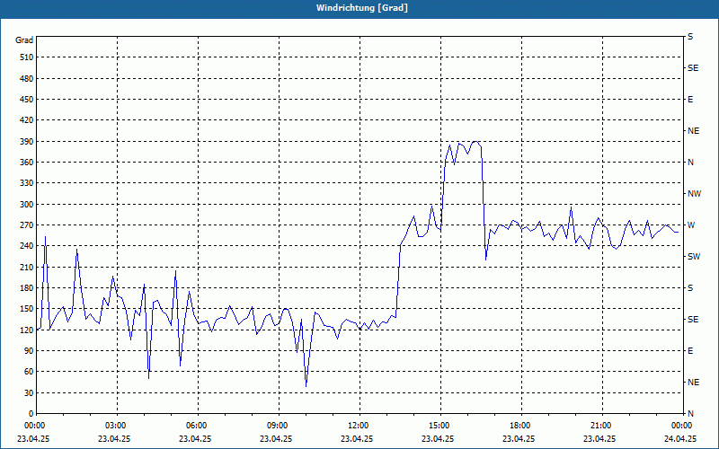Click the "23.04.25" date beneath 21:00

[x=599, y=438]
